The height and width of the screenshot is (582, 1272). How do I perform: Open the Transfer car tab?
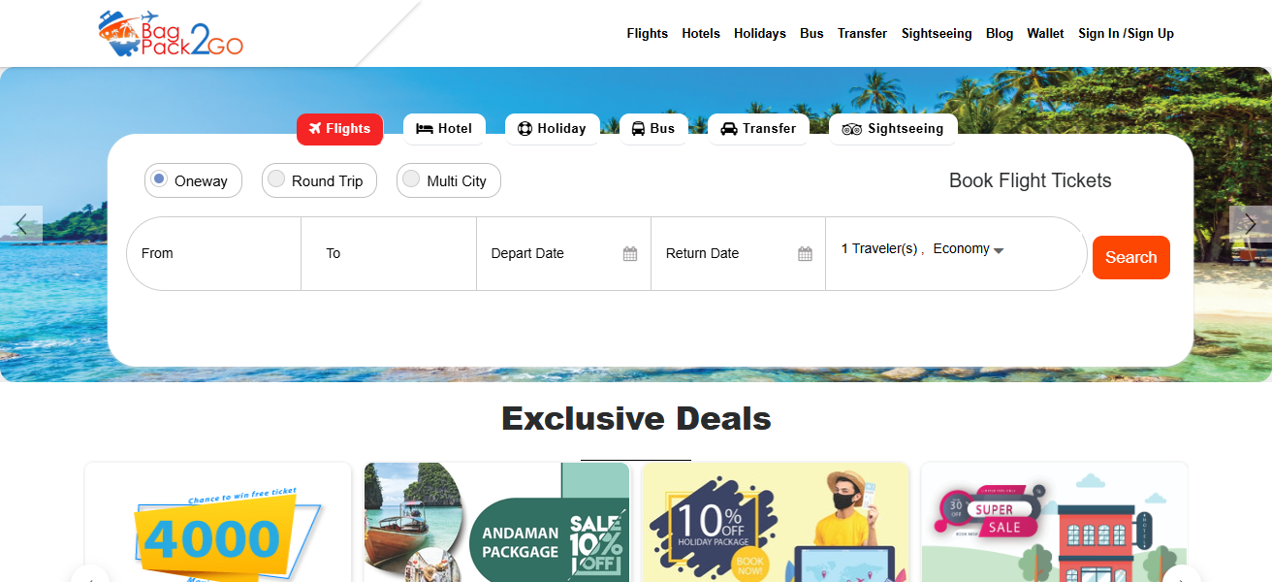pyautogui.click(x=758, y=129)
